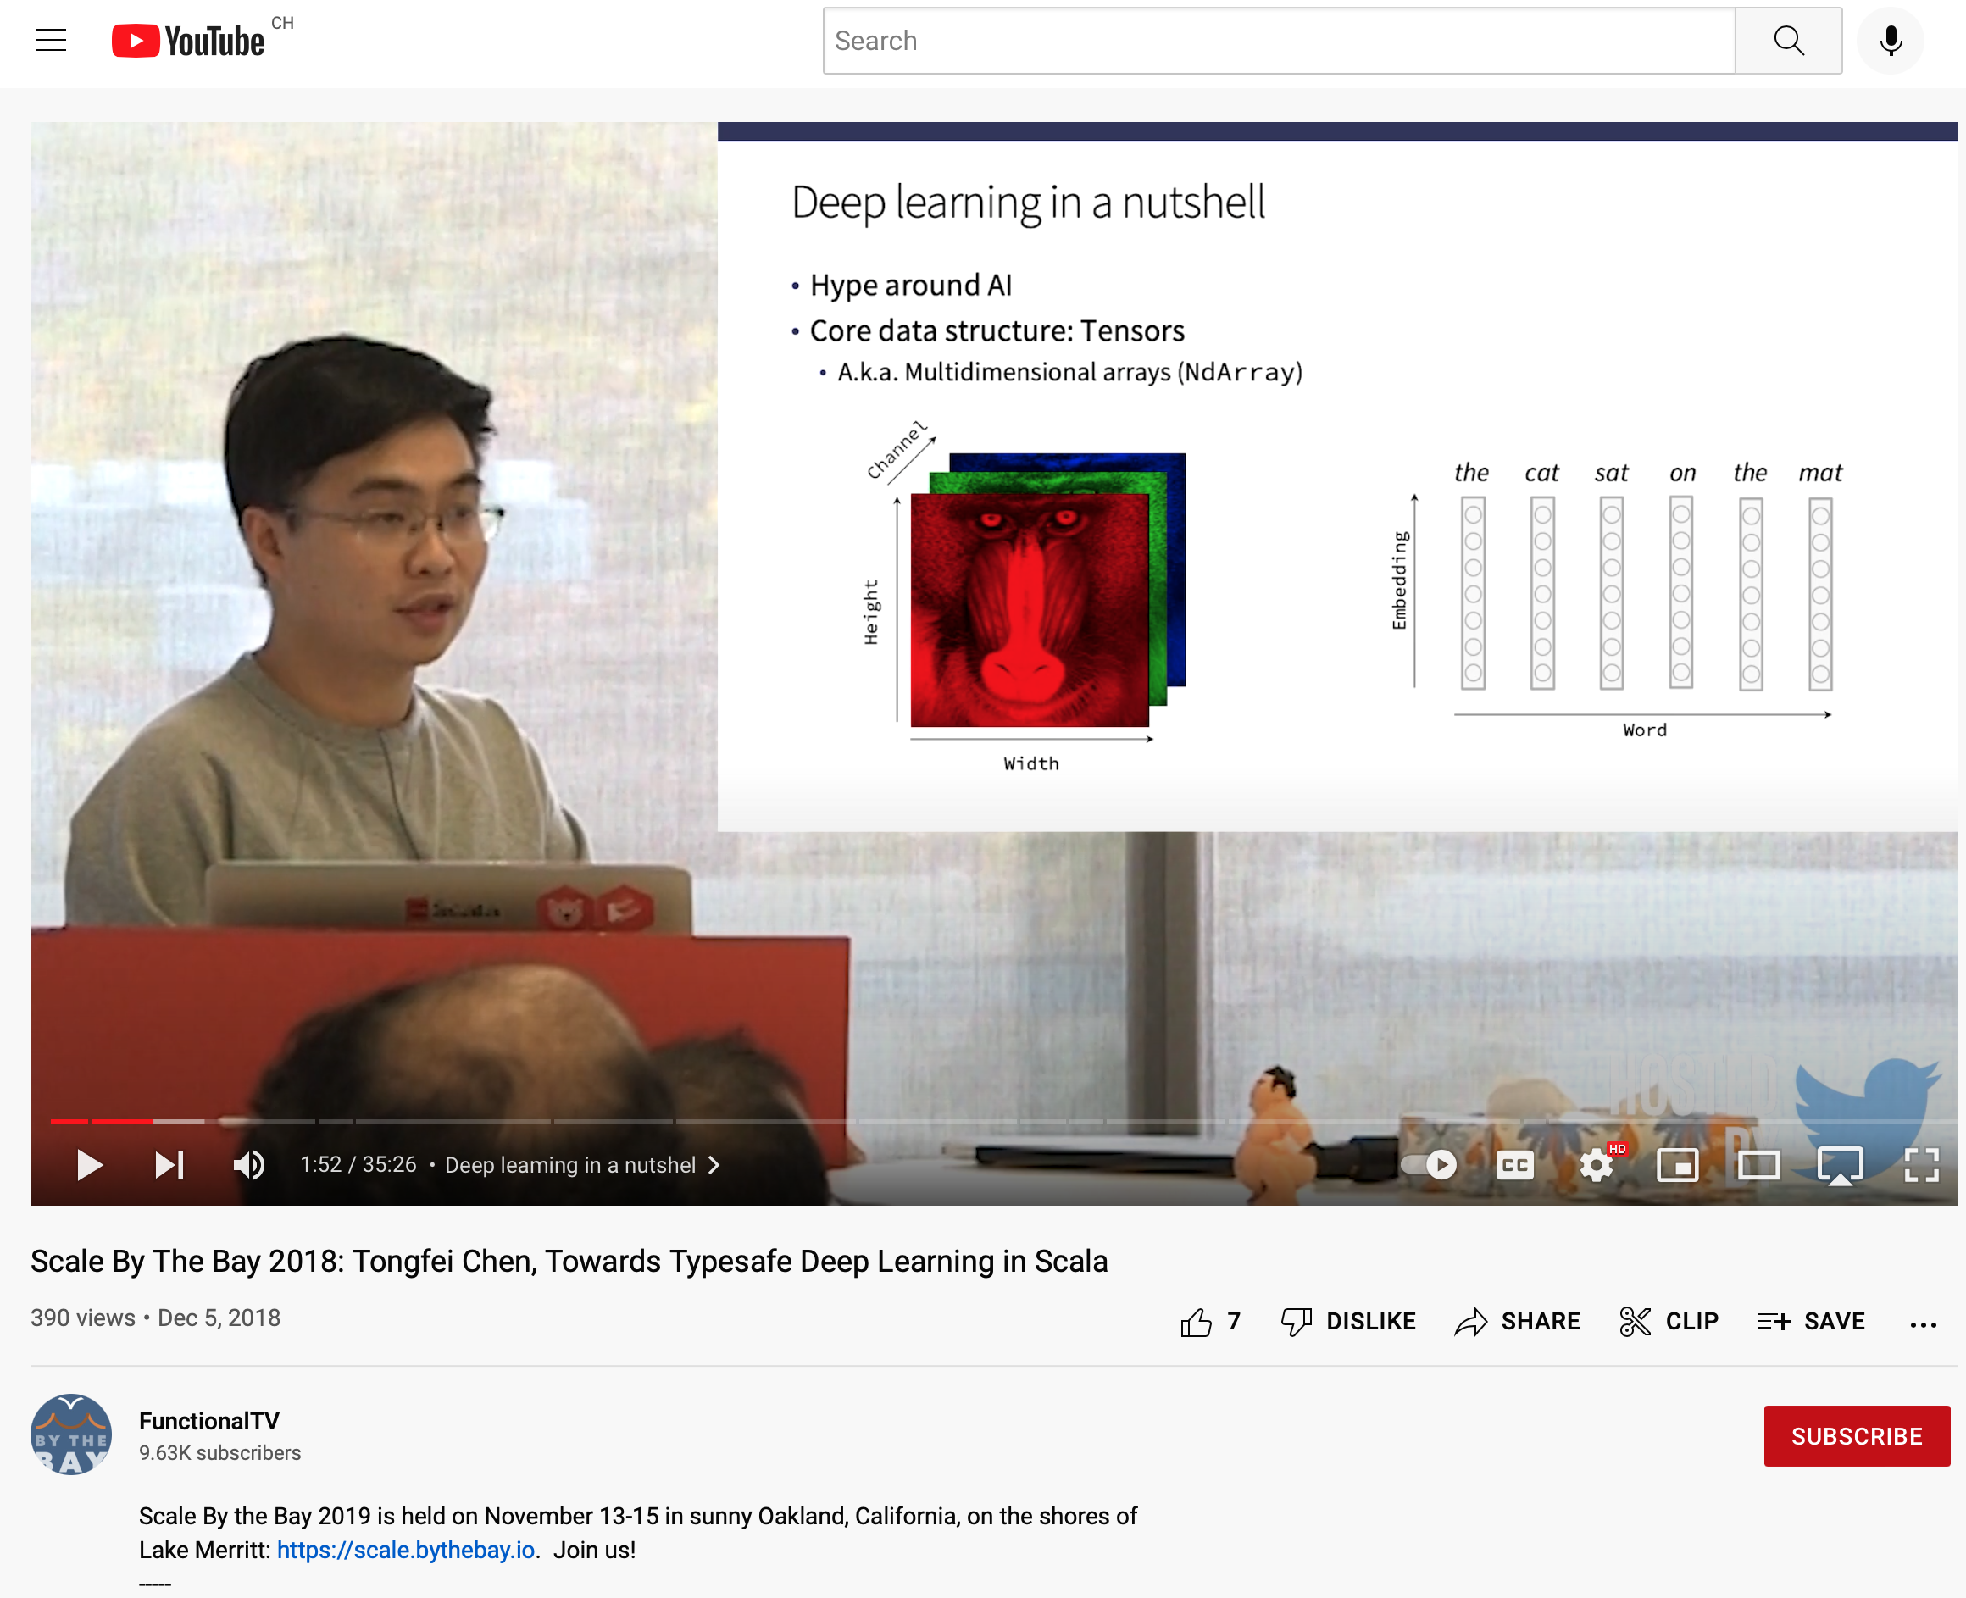Skip to next video
The width and height of the screenshot is (1966, 1598).
pyautogui.click(x=169, y=1165)
